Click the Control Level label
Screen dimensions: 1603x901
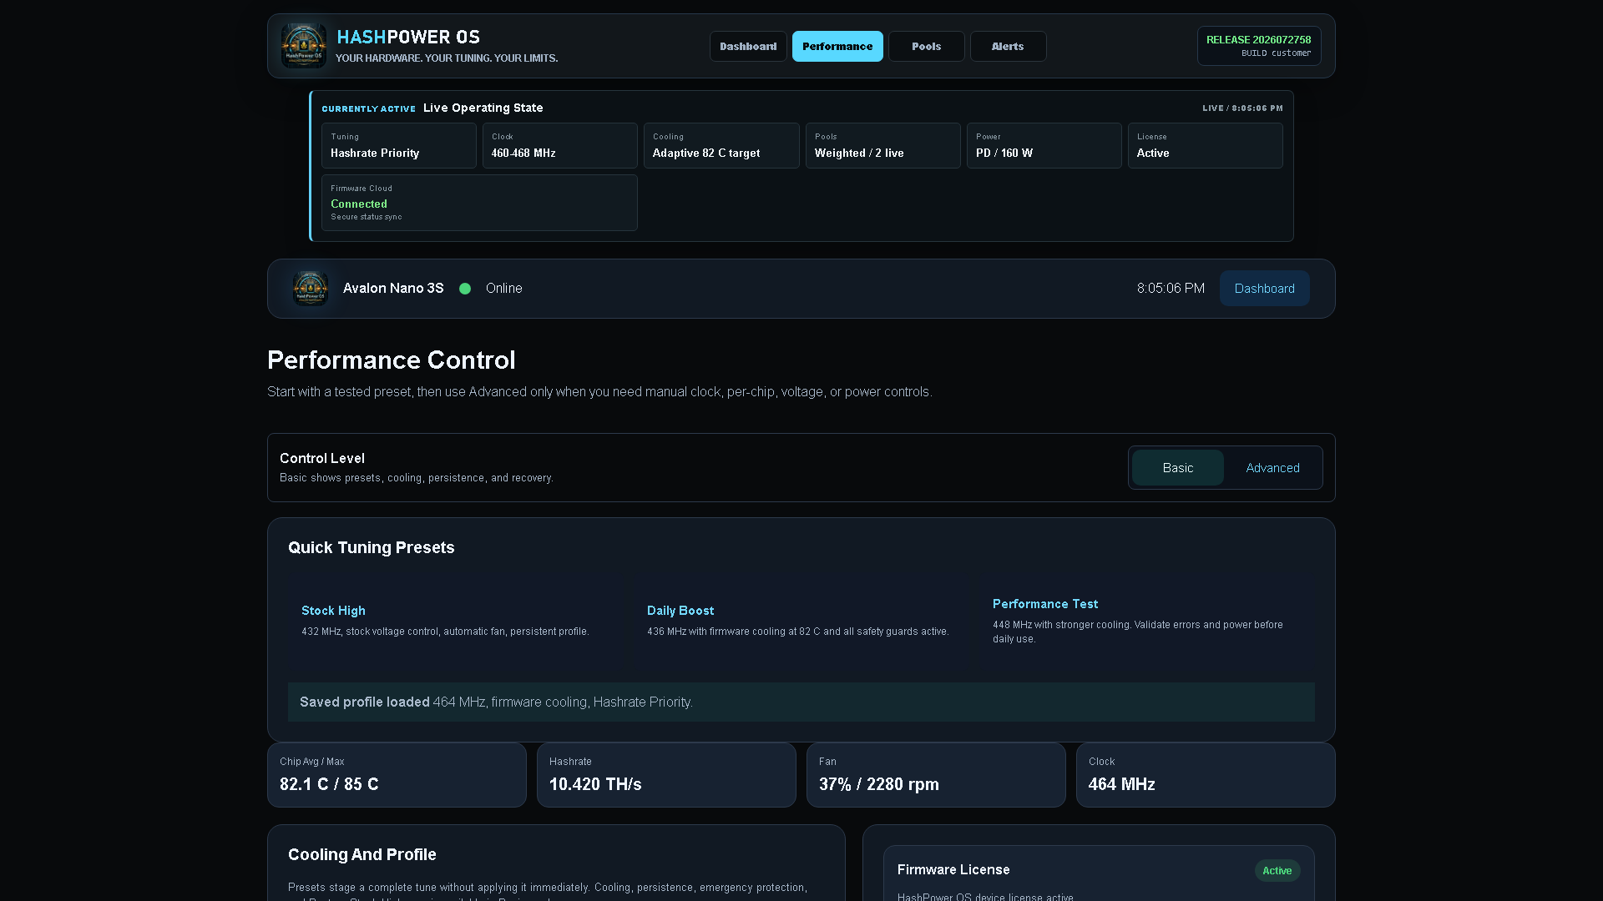[322, 459]
